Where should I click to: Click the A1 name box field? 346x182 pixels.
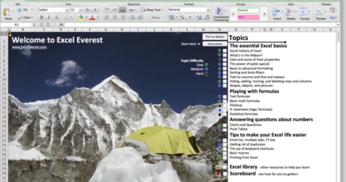pyautogui.click(x=16, y=24)
